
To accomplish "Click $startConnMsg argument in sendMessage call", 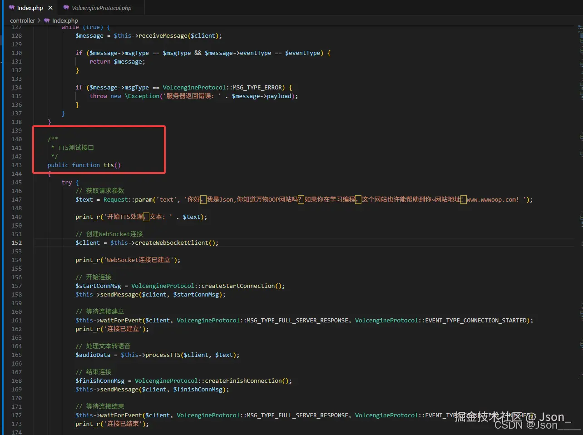I will (x=196, y=294).
